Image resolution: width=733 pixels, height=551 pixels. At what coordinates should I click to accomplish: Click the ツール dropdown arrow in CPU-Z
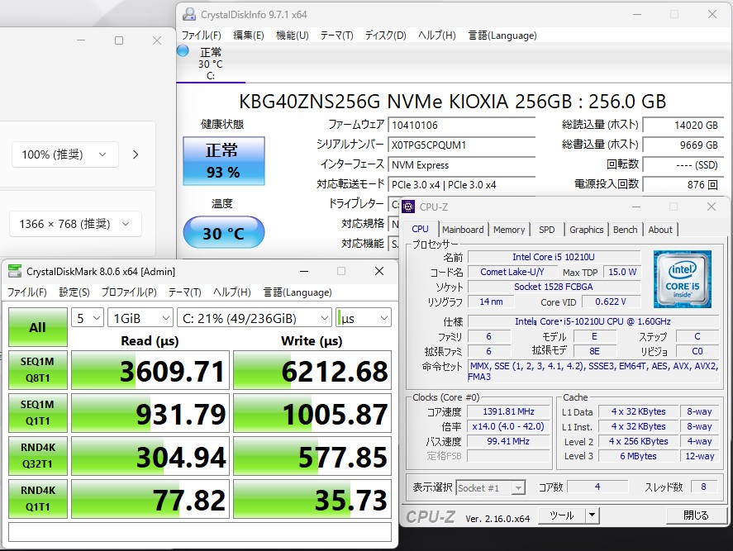coord(592,515)
